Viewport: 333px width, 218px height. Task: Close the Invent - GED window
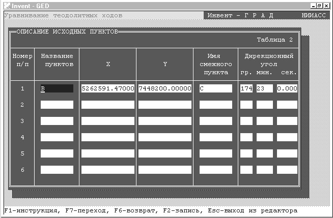coord(326,6)
